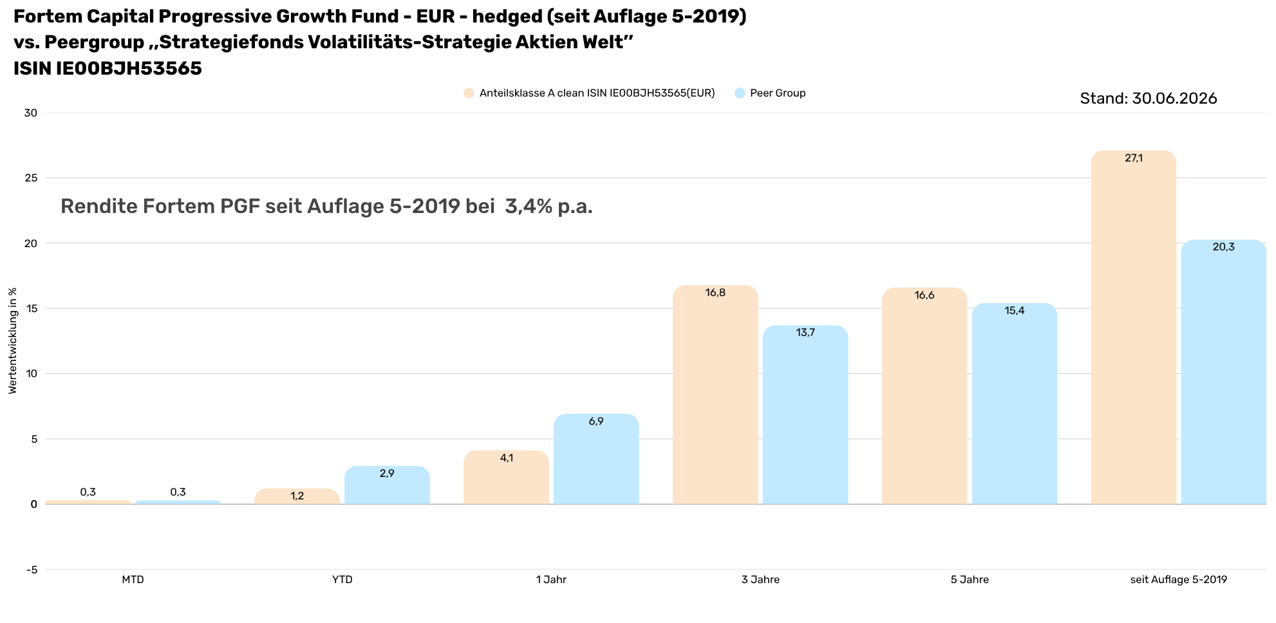Select the fund's 1 Jahr bar showing 4,1
The height and width of the screenshot is (623, 1276).
506,478
